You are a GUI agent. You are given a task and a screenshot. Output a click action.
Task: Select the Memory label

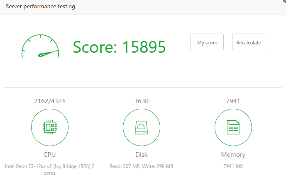[233, 155]
